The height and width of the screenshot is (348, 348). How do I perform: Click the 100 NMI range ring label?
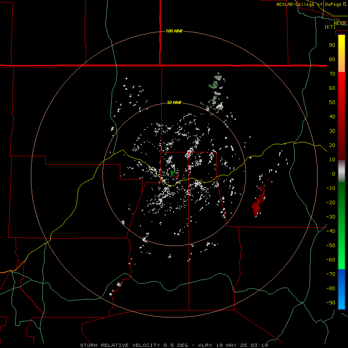click(174, 31)
